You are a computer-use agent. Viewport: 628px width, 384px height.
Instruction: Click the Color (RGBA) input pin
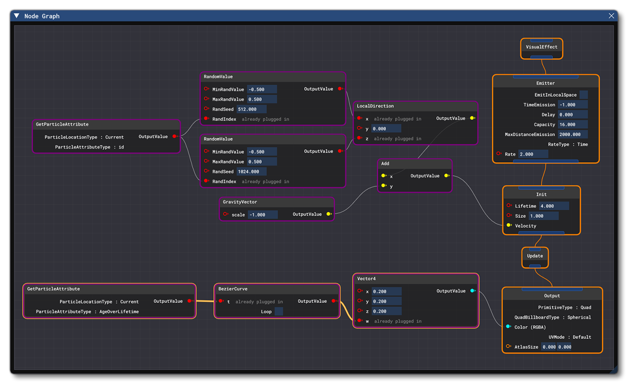tap(508, 327)
